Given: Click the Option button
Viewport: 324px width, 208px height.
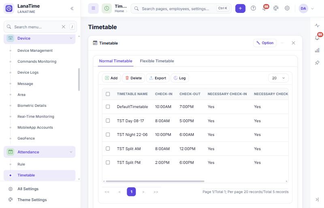Looking at the screenshot, I should pyautogui.click(x=265, y=43).
